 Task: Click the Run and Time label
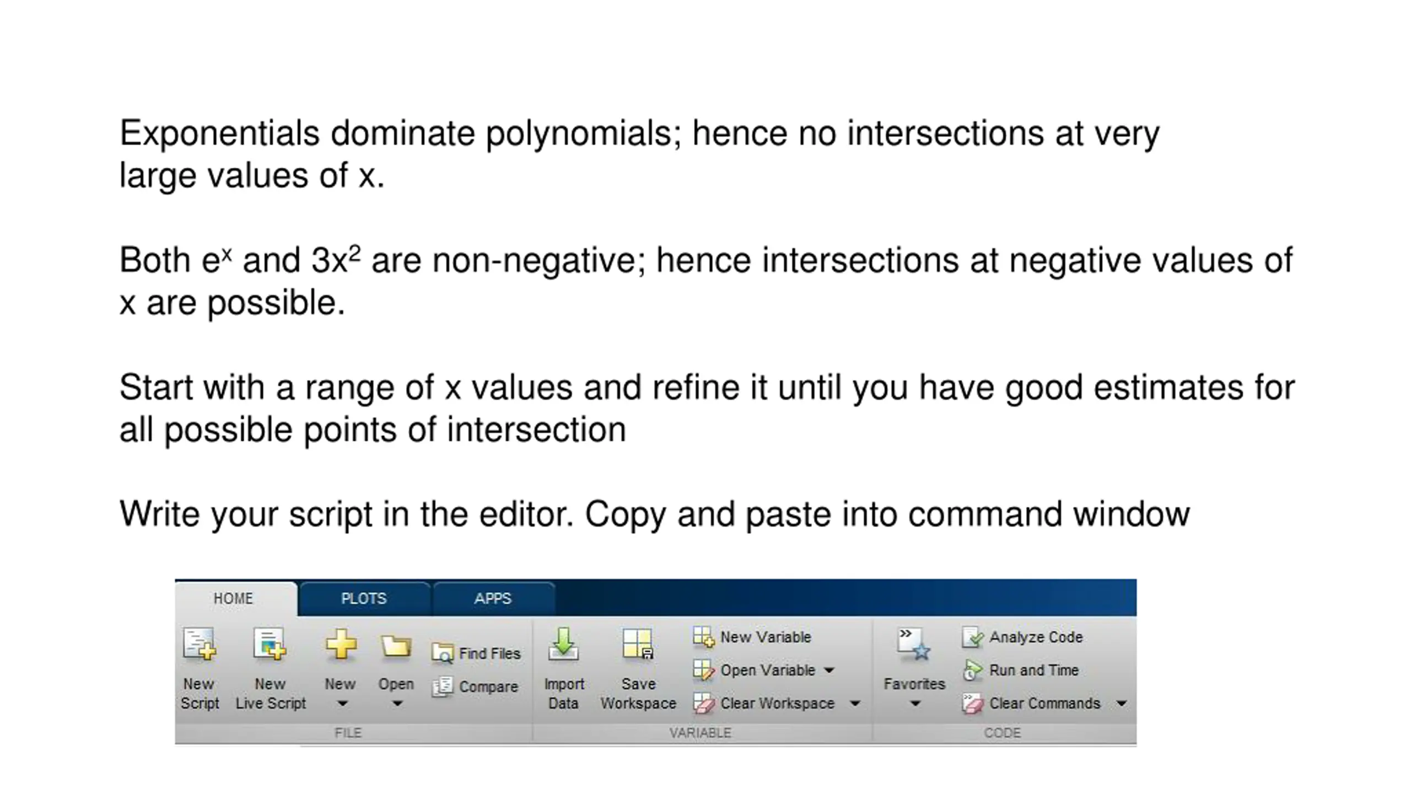tap(1033, 670)
